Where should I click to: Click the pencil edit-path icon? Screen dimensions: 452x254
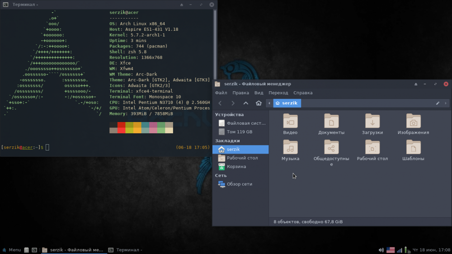(438, 103)
